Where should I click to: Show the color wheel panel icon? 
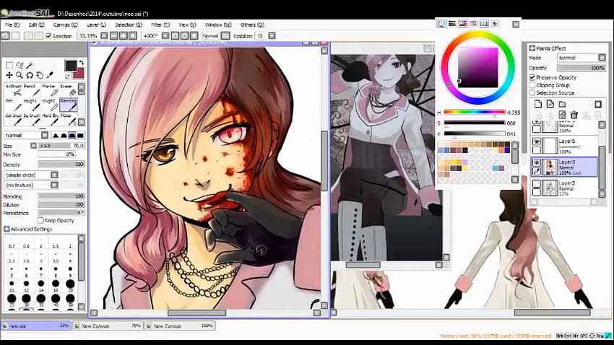coord(441,24)
